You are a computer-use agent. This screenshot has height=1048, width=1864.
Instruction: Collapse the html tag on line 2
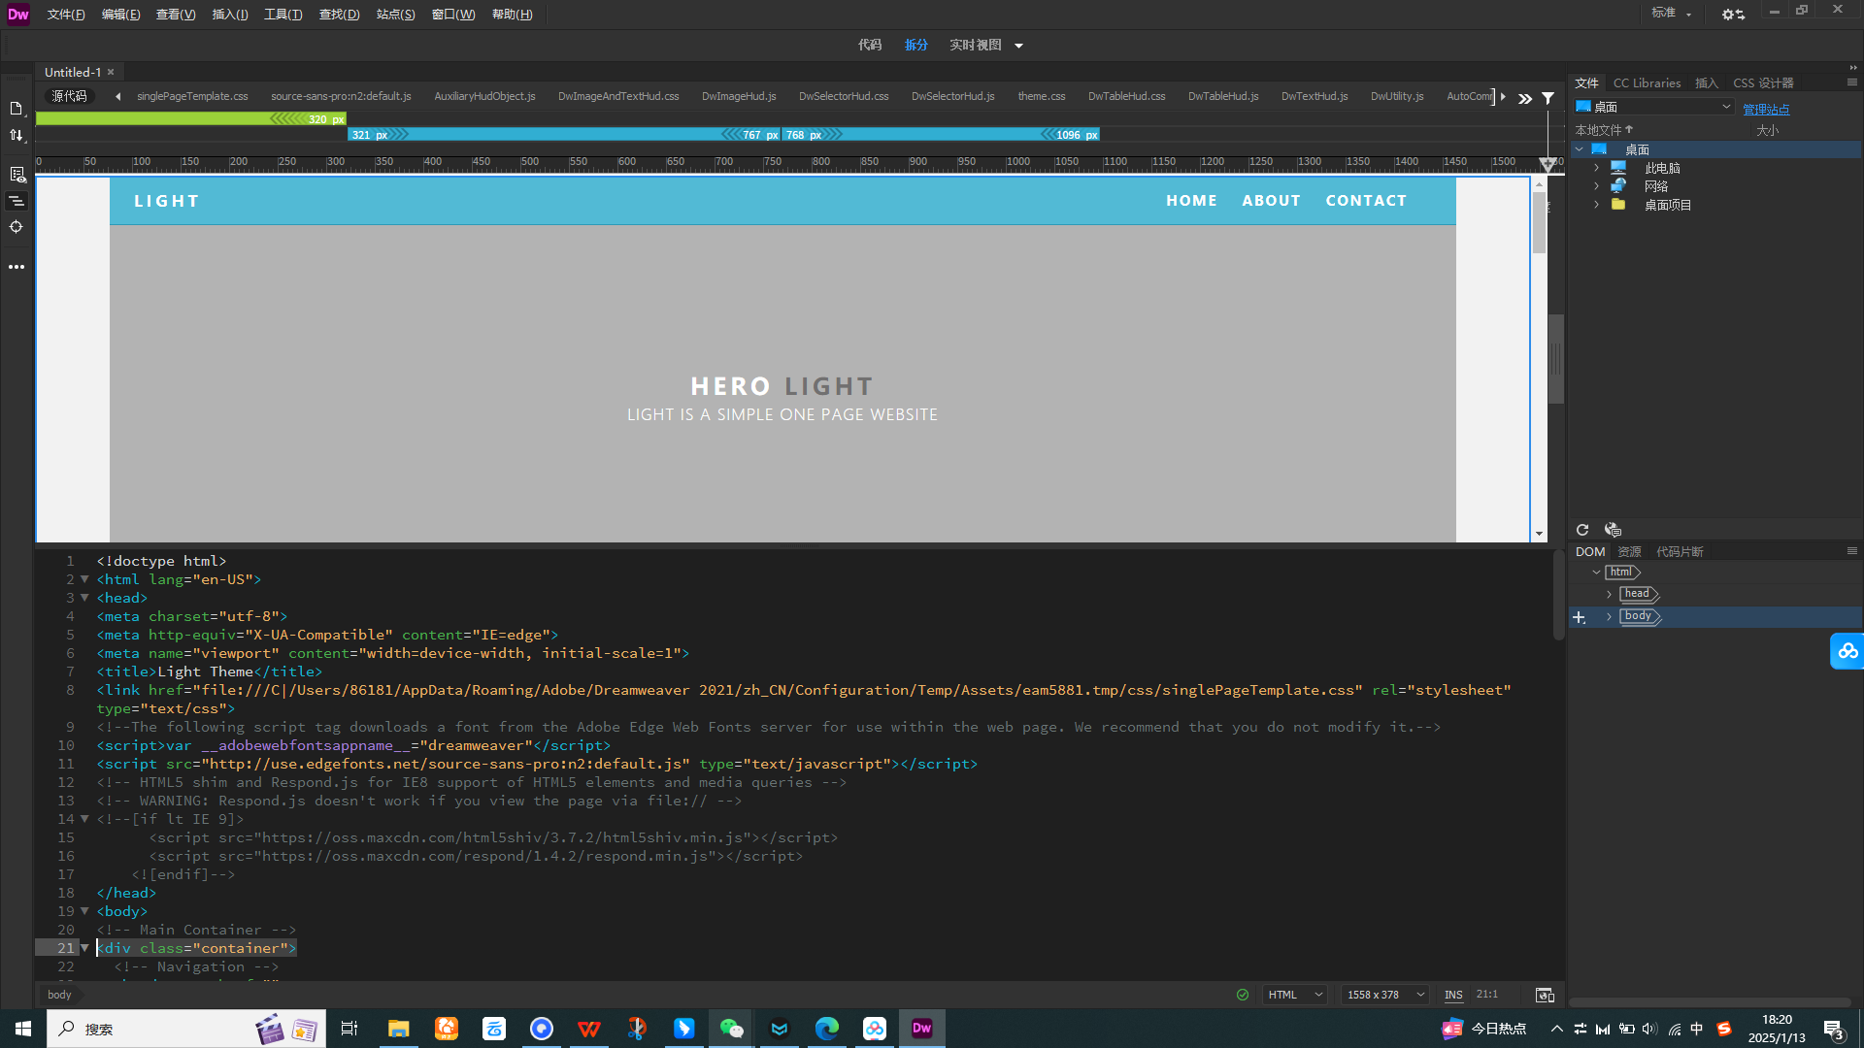84,579
